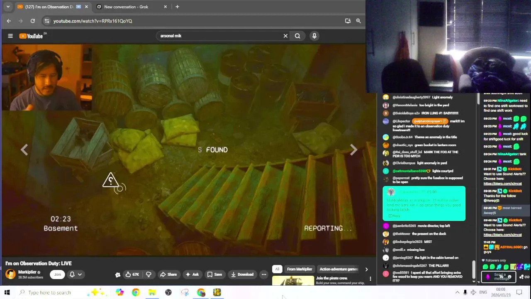This screenshot has width=531, height=299.
Task: Open the first Chrome taskbar icon
Action: coord(136,292)
